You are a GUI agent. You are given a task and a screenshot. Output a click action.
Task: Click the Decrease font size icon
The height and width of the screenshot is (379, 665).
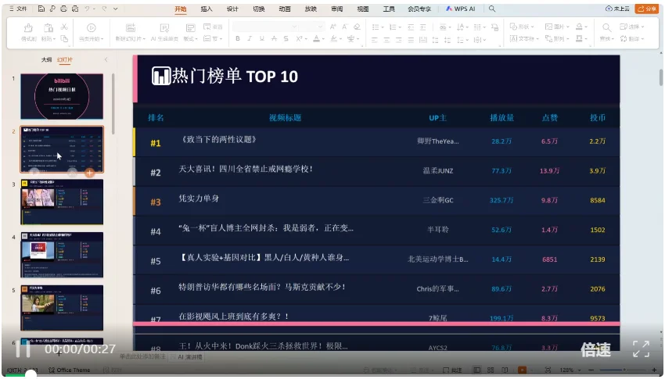coord(344,27)
